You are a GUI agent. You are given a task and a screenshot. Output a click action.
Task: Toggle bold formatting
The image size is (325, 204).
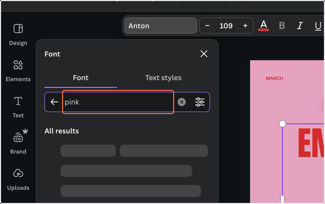282,26
